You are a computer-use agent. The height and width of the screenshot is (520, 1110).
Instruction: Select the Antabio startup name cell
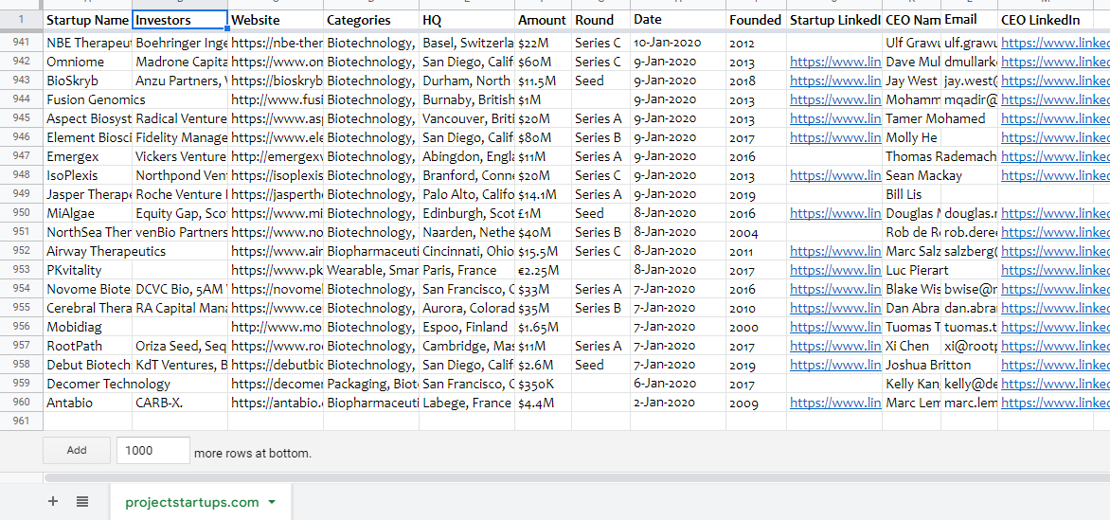point(88,403)
